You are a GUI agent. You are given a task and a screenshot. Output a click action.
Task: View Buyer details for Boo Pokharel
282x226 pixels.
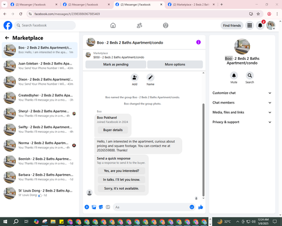point(113,130)
